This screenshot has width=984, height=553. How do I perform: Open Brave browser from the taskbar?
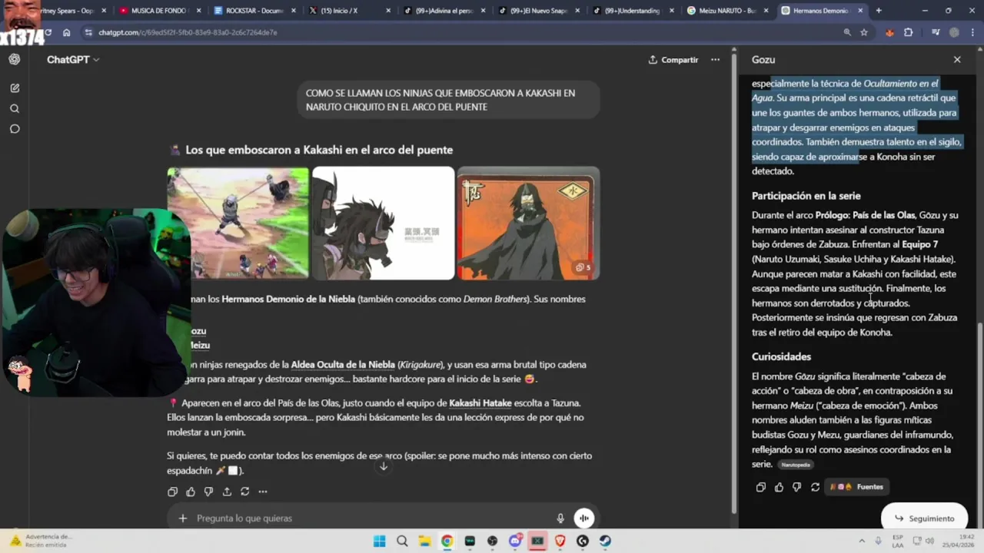tap(560, 541)
